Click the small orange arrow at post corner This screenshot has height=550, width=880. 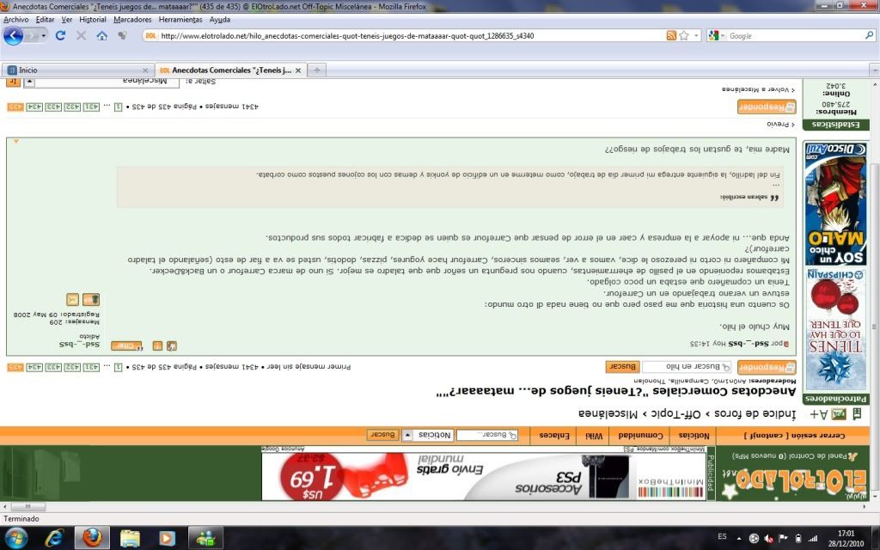coord(15,142)
